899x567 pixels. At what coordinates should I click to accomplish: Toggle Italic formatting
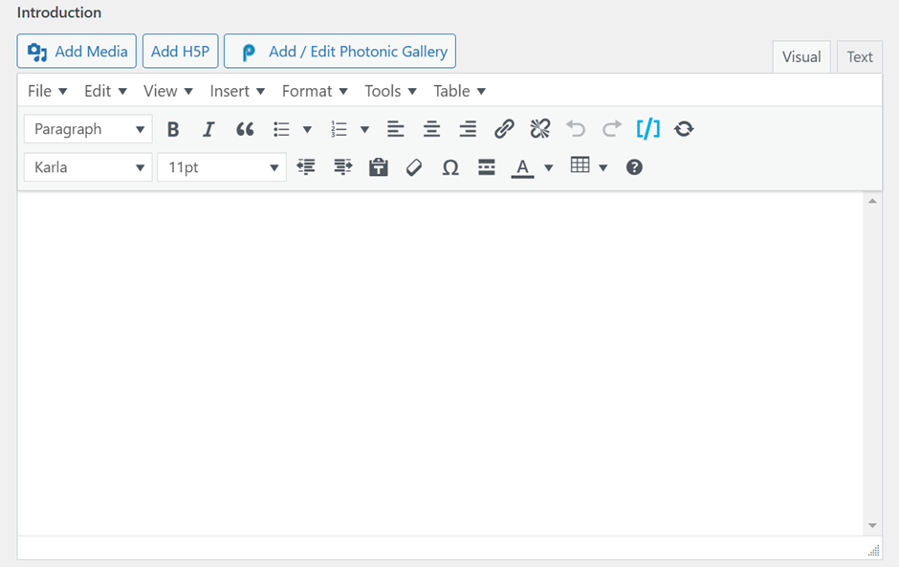(208, 129)
